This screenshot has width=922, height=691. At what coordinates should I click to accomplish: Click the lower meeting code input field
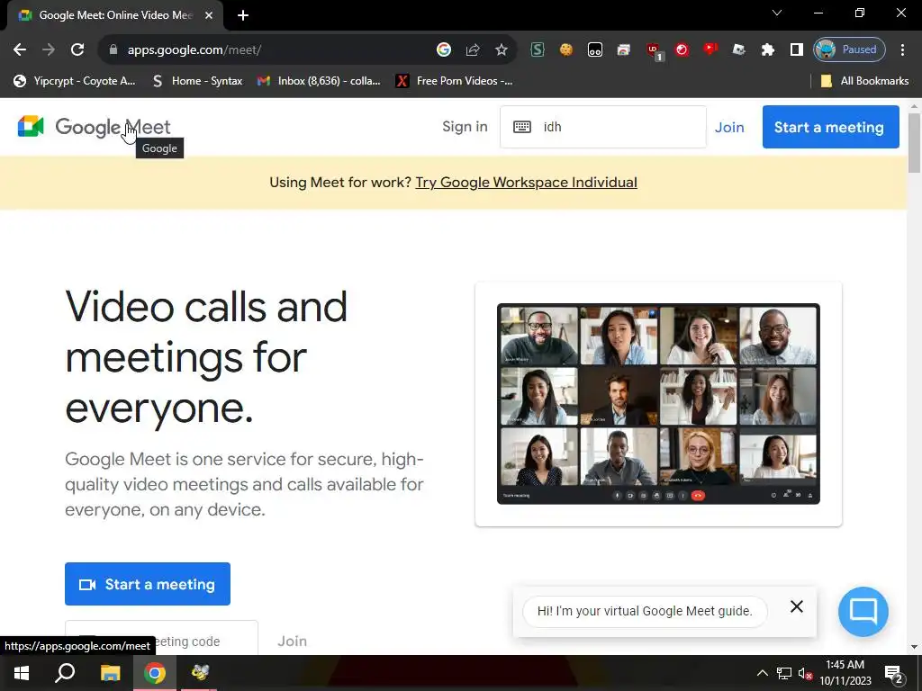[161, 638]
